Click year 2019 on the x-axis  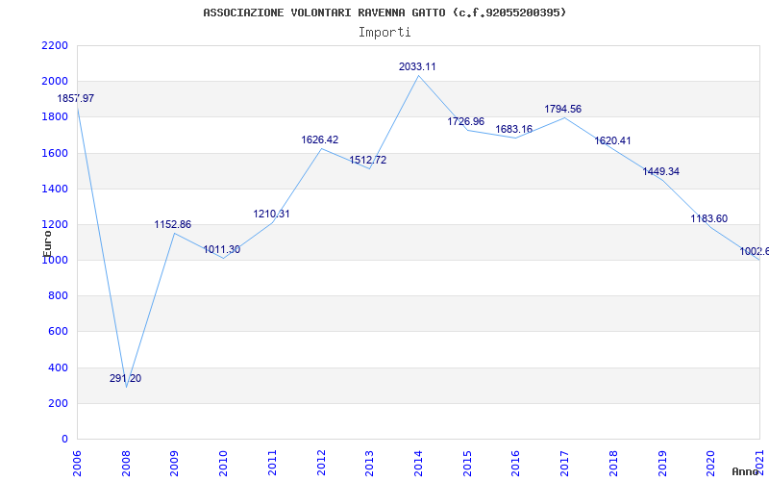(x=661, y=464)
